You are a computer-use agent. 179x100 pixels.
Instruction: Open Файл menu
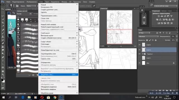[x=8, y=2]
